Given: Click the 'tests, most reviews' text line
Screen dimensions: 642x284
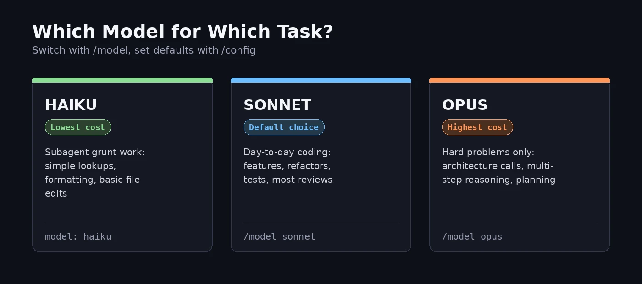Looking at the screenshot, I should [288, 180].
